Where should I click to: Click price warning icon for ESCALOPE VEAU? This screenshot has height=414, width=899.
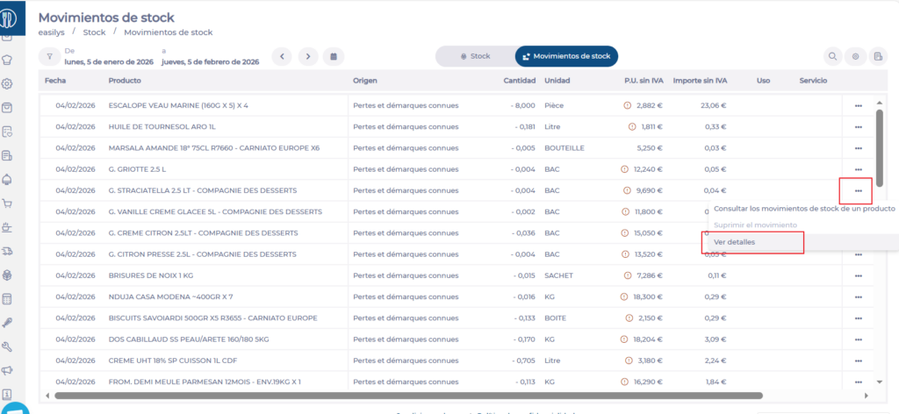[x=627, y=105]
